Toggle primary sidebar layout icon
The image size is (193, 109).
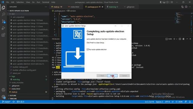pyautogui.click(x=161, y=2)
